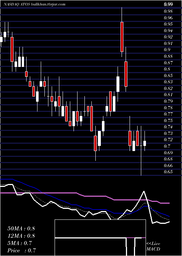Select the 0.98 price axis label
Viewport: 182px width, 256px height.
pyautogui.click(x=168, y=11)
